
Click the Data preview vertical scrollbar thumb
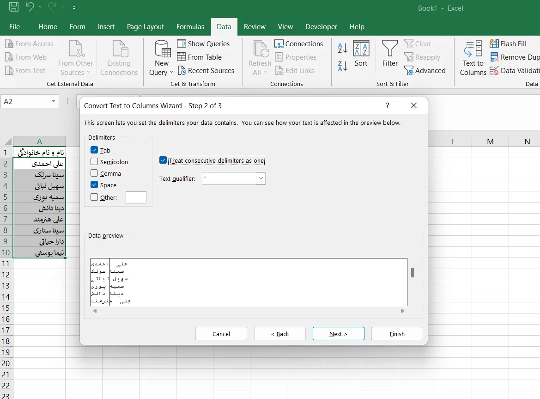click(413, 272)
